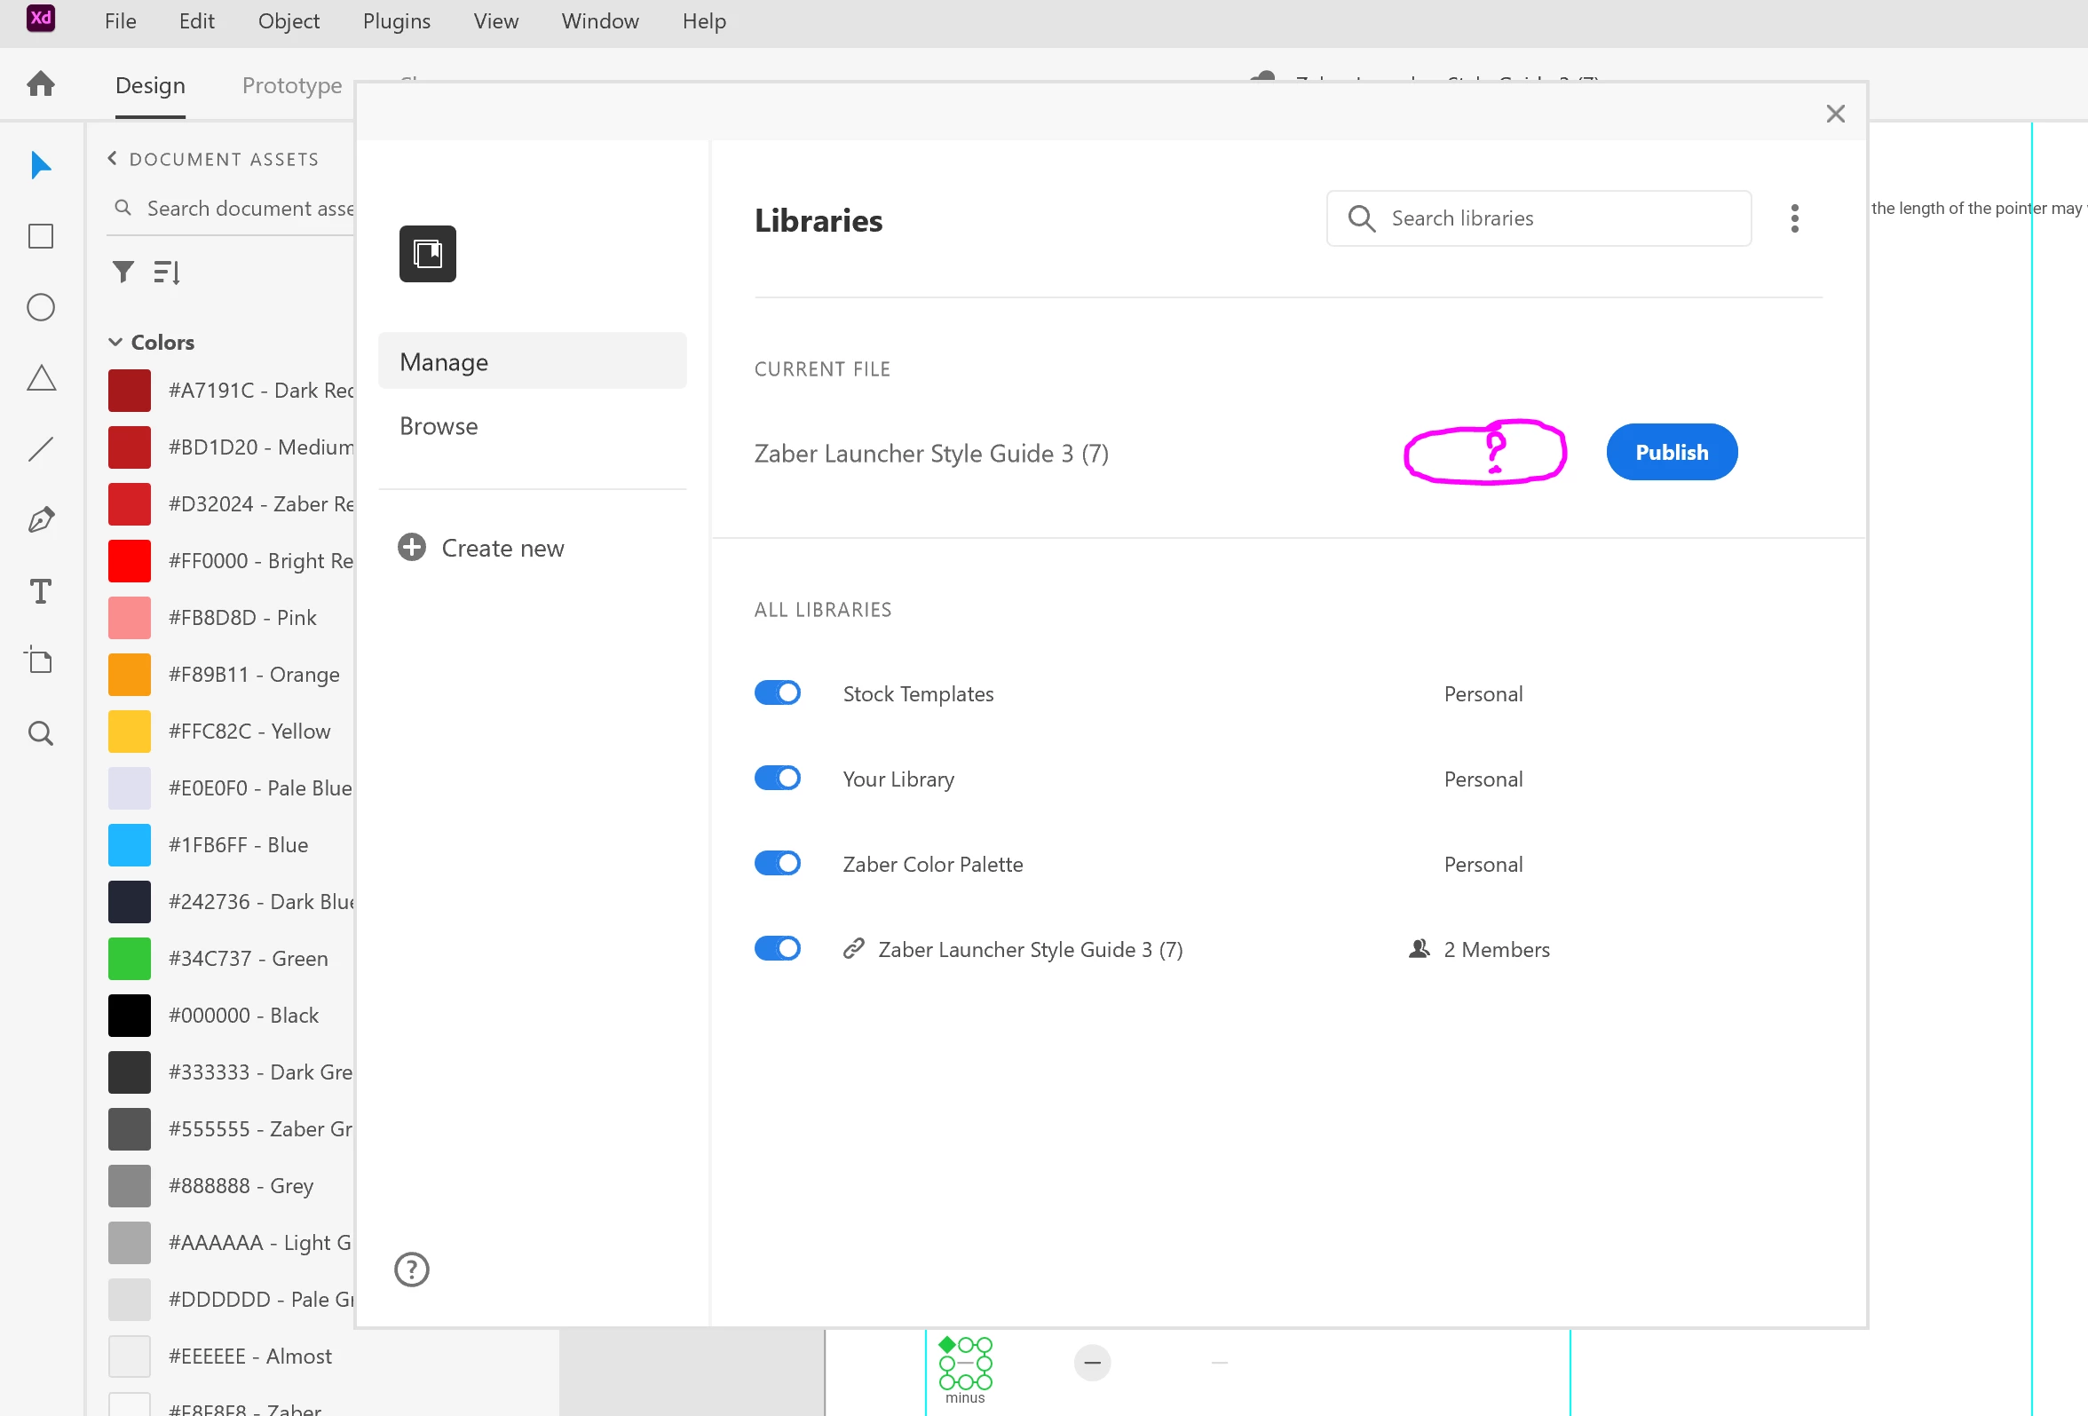This screenshot has height=1416, width=2088.
Task: Select the Ellipse tool
Action: 41,307
